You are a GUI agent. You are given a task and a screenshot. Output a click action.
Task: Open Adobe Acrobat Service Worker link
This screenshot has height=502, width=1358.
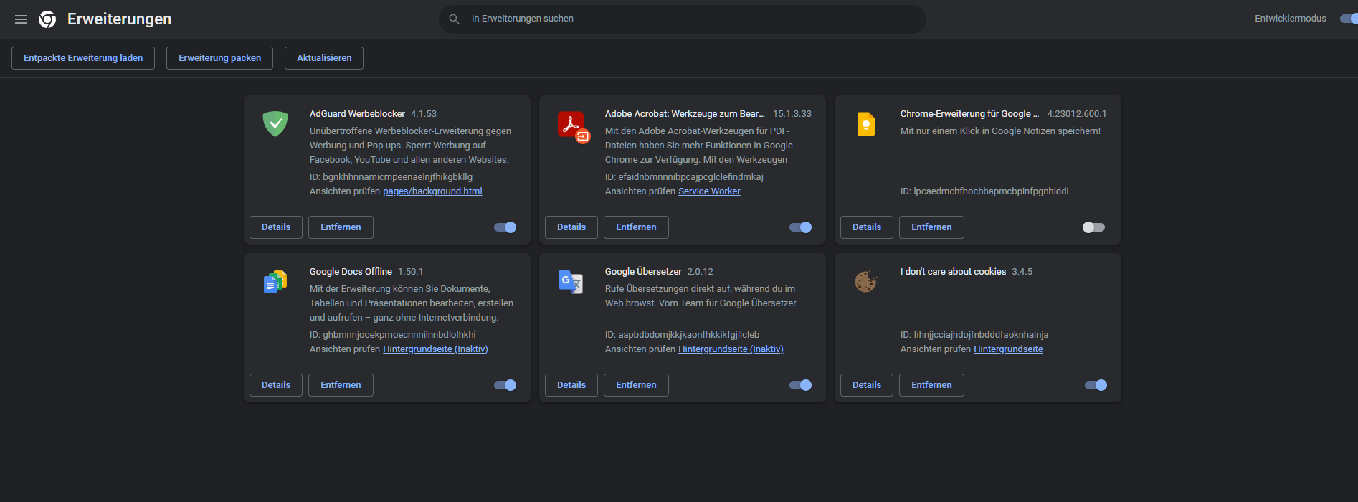709,191
